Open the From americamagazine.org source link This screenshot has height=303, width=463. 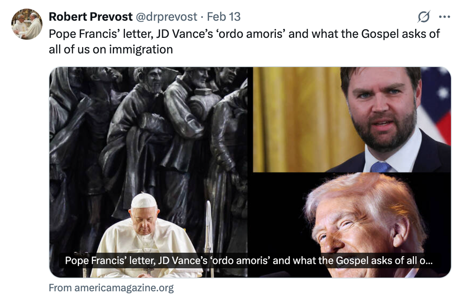click(x=111, y=288)
